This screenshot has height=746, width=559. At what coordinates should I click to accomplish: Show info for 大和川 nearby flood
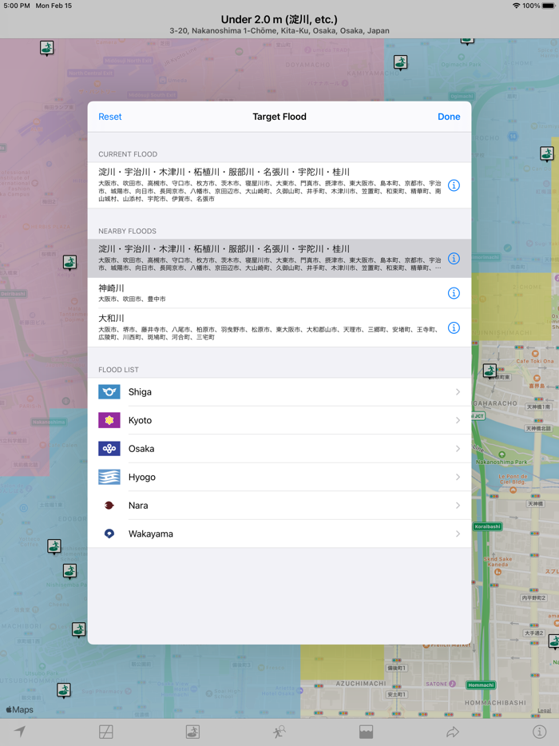pyautogui.click(x=454, y=327)
